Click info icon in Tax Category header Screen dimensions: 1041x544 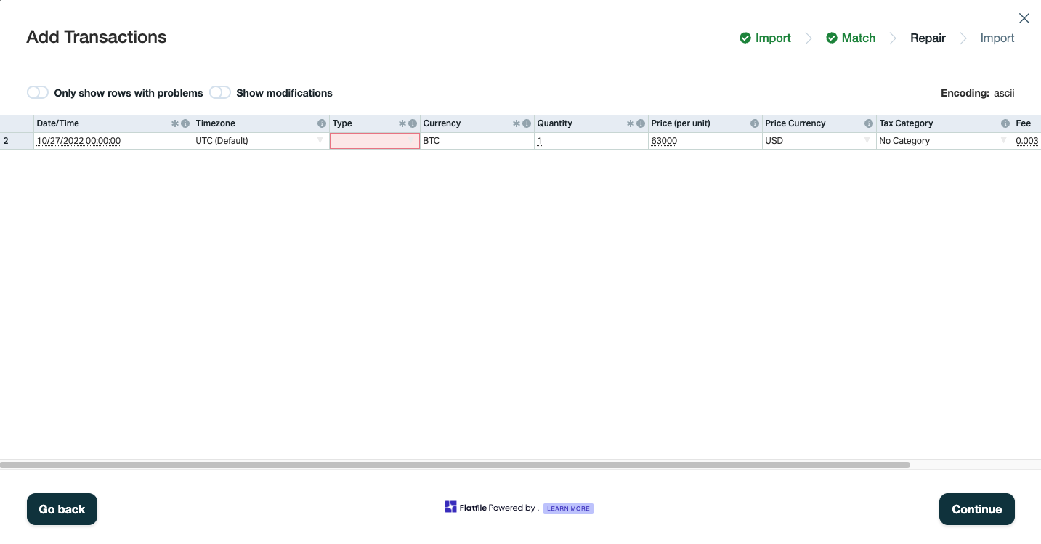[x=1005, y=123]
